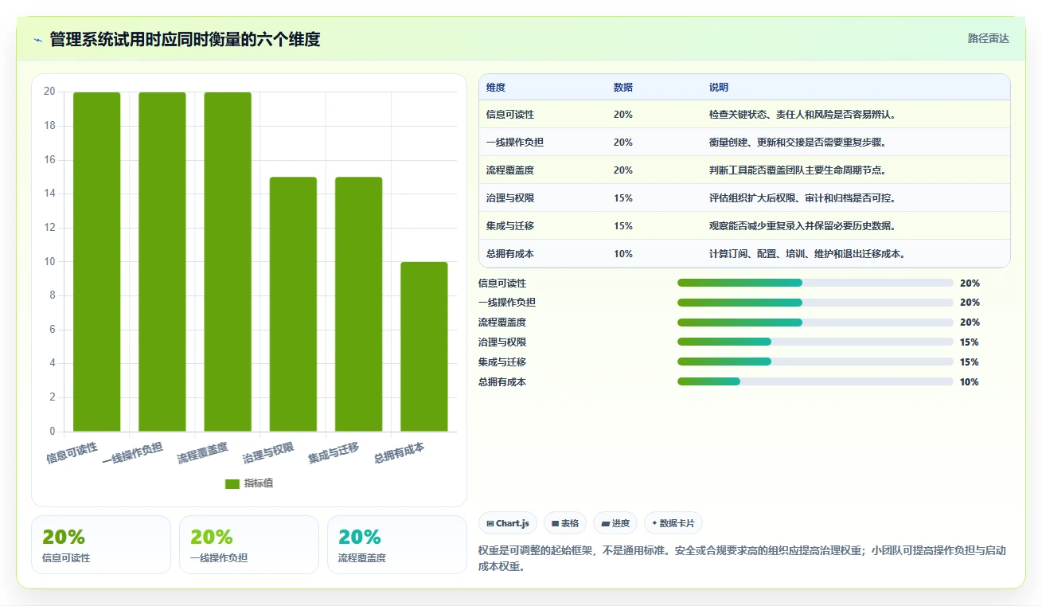
Task: Click the 路径雷达 label in header
Action: pos(989,38)
